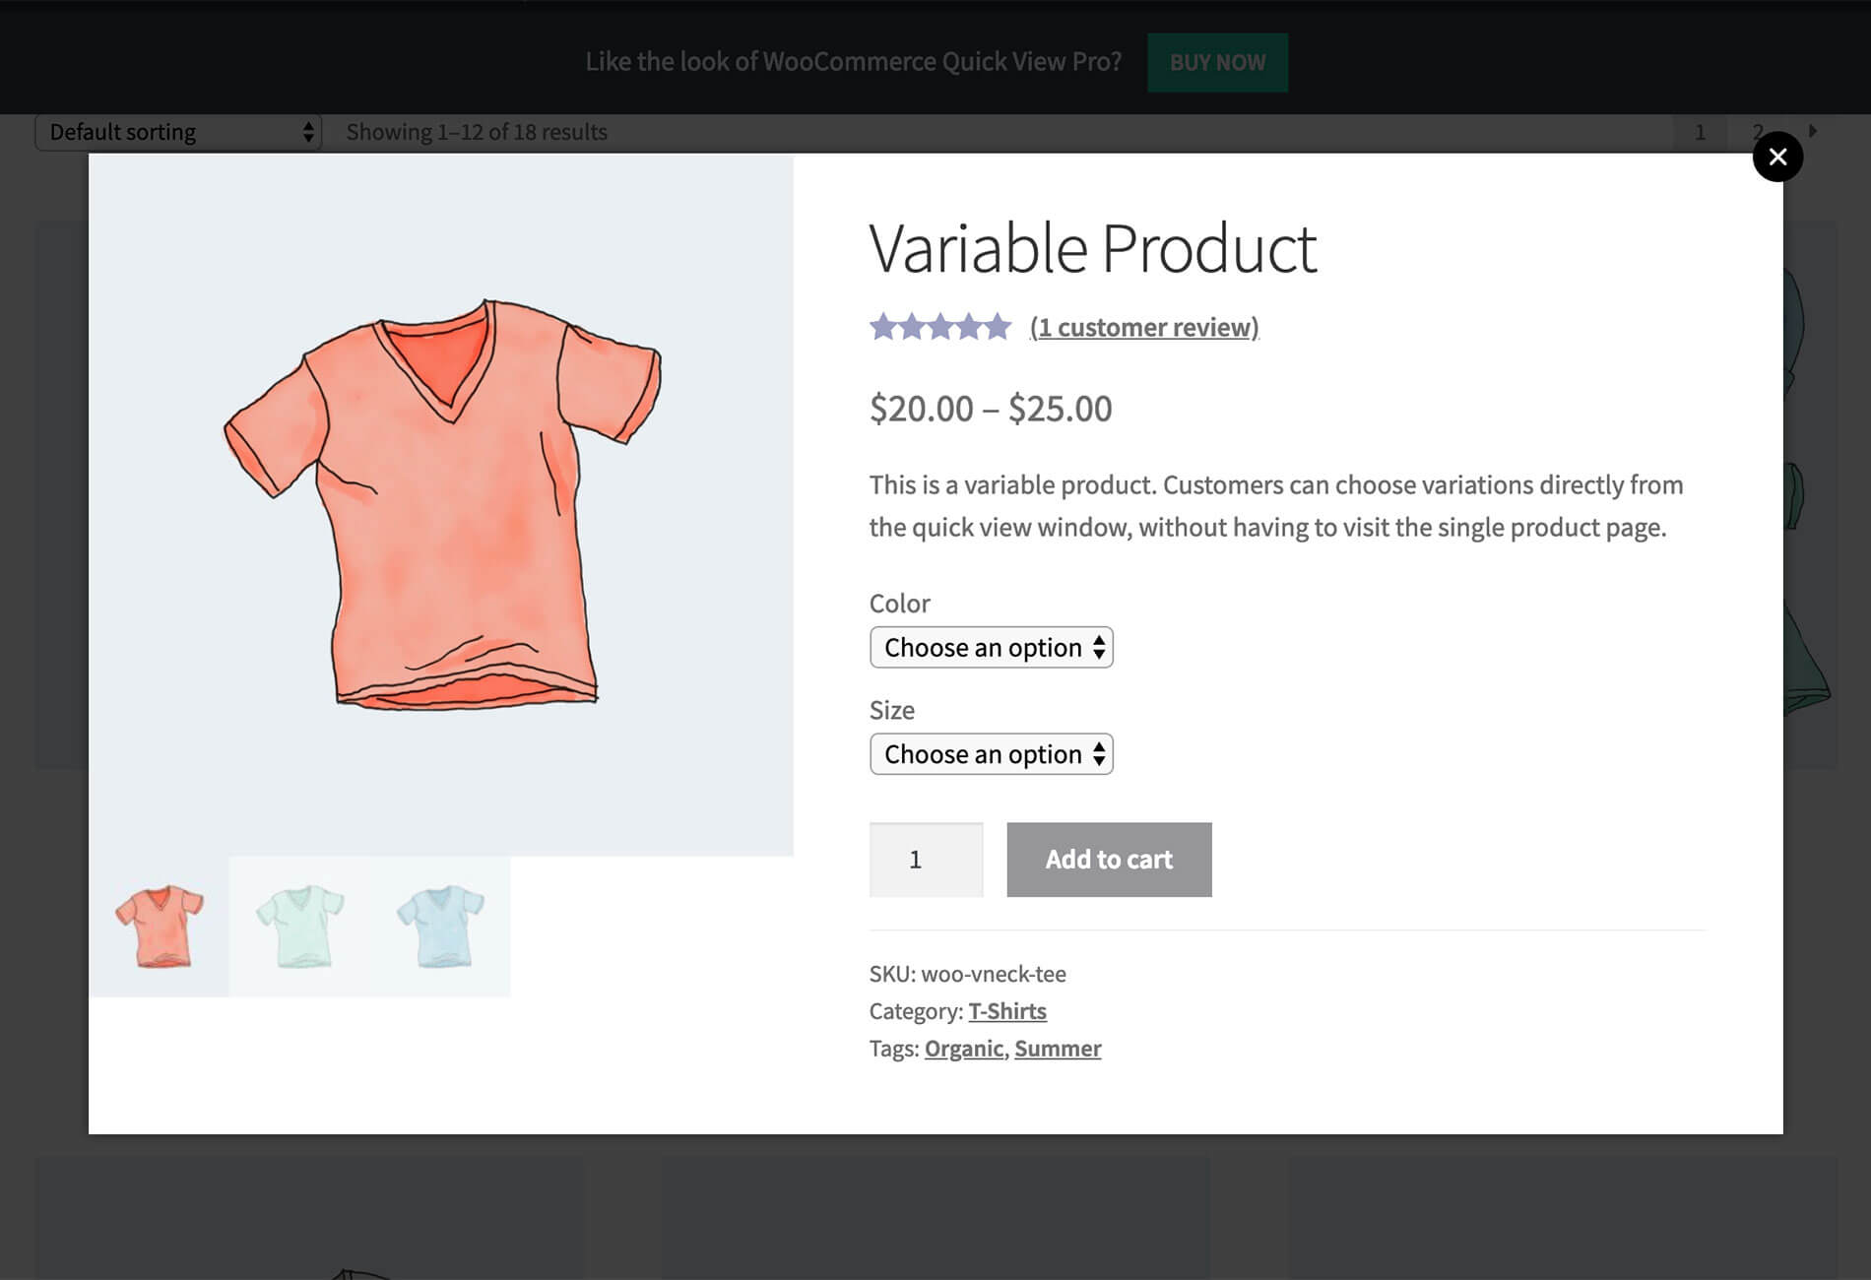Select the green t-shirt thumbnail
Screen dimensions: 1871x1280
coord(300,927)
